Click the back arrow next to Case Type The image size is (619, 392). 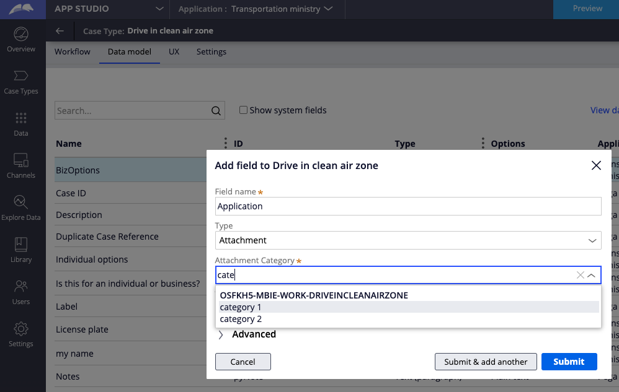pyautogui.click(x=58, y=30)
